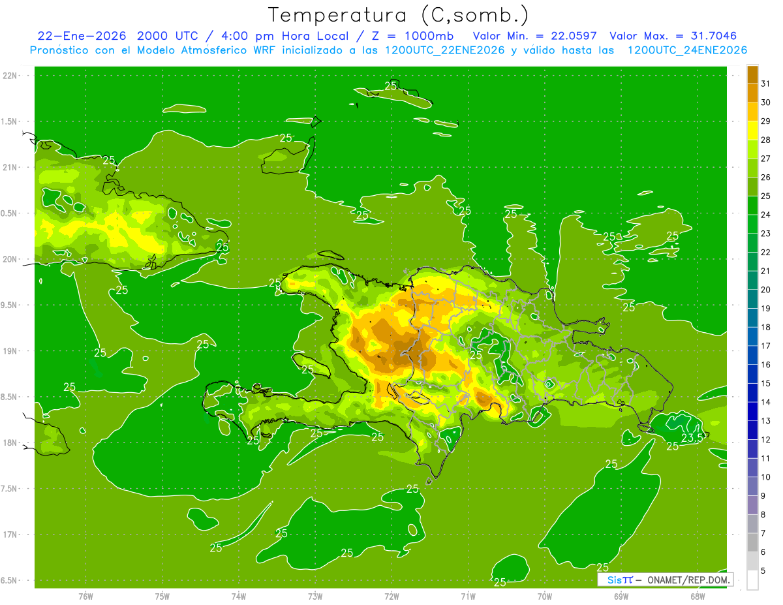Click the white legend swatch below 5
The image size is (783, 605).
pyautogui.click(x=752, y=580)
